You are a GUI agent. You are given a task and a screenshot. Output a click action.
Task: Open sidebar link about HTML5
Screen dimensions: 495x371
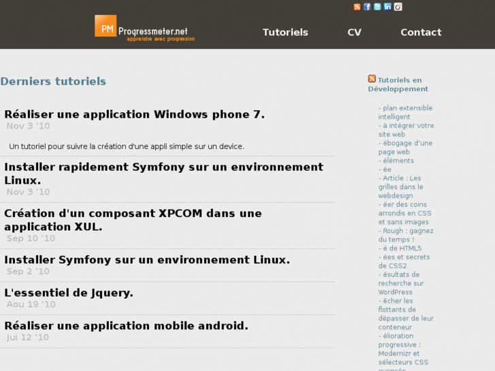[x=402, y=248]
